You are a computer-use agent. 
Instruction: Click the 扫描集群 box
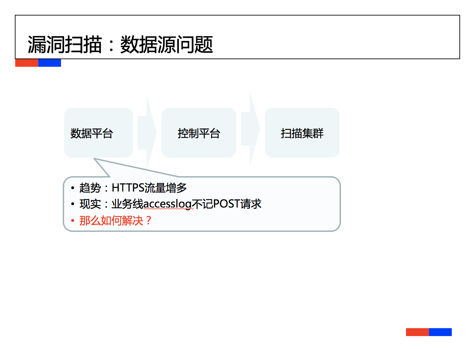[302, 133]
